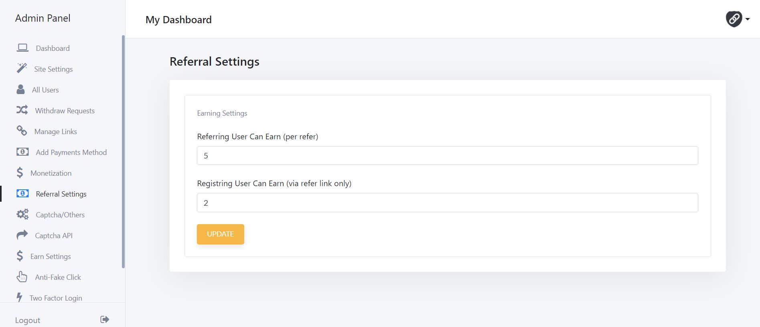Viewport: 760px width, 327px height.
Task: Click the Captcha API share arrow icon
Action: point(22,235)
